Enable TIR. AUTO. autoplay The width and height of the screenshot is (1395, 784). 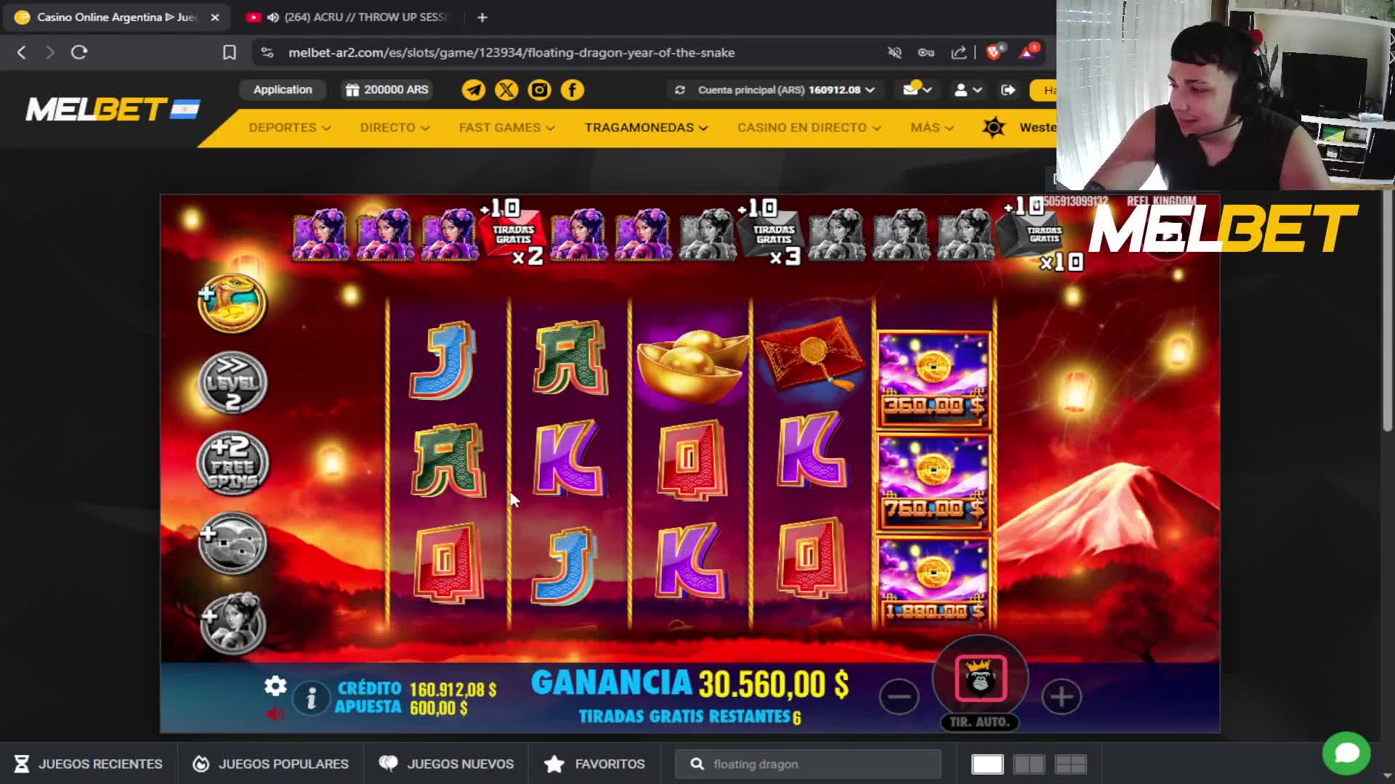pyautogui.click(x=980, y=722)
